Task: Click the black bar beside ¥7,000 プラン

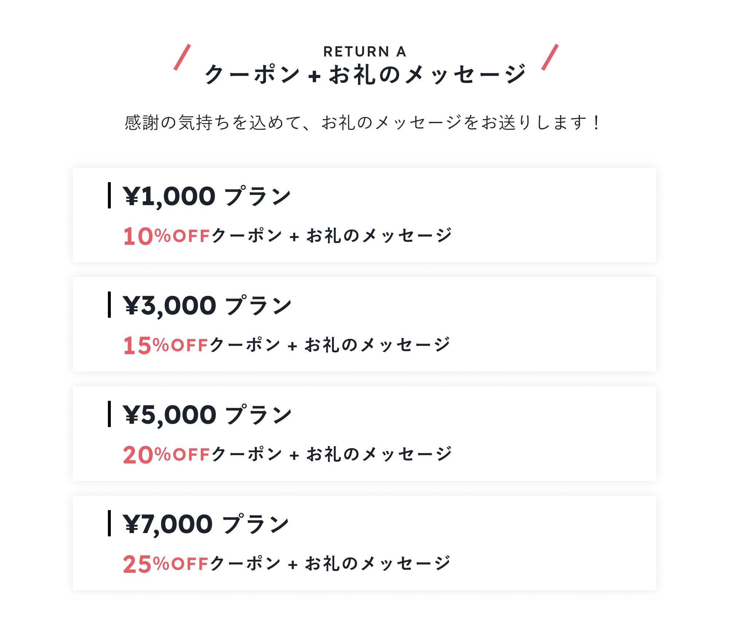Action: coord(109,523)
